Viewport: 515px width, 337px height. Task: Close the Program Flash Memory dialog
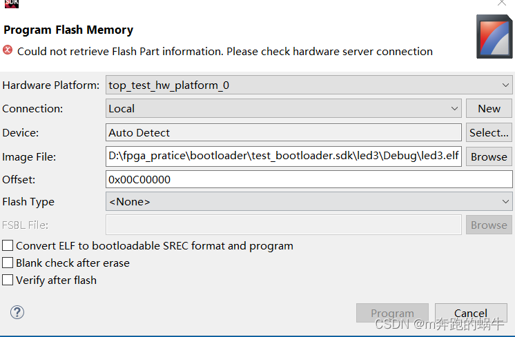pyautogui.click(x=501, y=3)
